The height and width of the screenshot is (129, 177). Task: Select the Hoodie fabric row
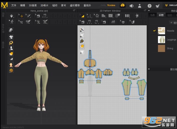[x=163, y=31]
